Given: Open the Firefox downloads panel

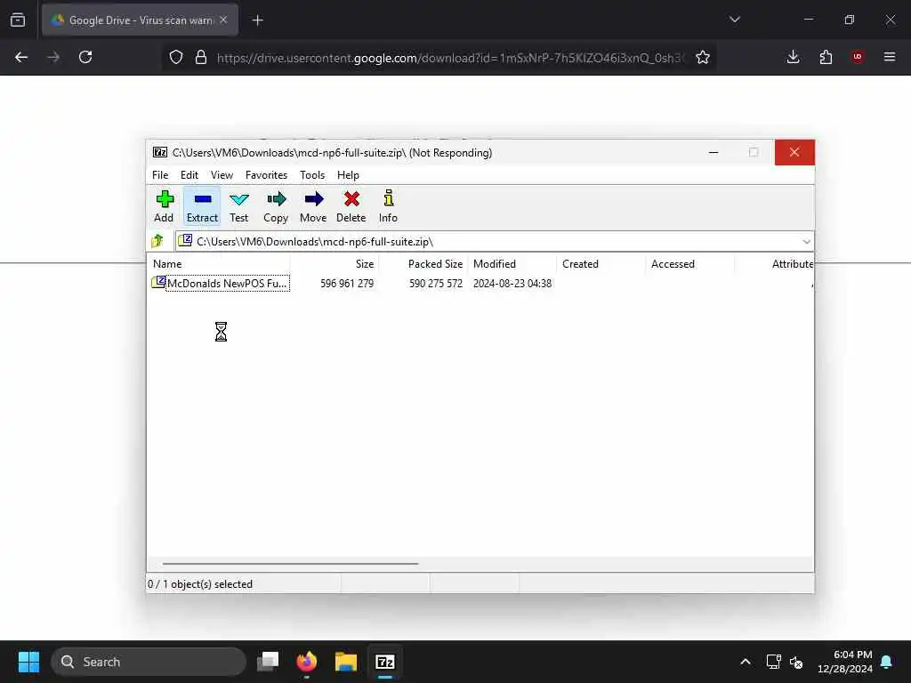Looking at the screenshot, I should (x=793, y=57).
